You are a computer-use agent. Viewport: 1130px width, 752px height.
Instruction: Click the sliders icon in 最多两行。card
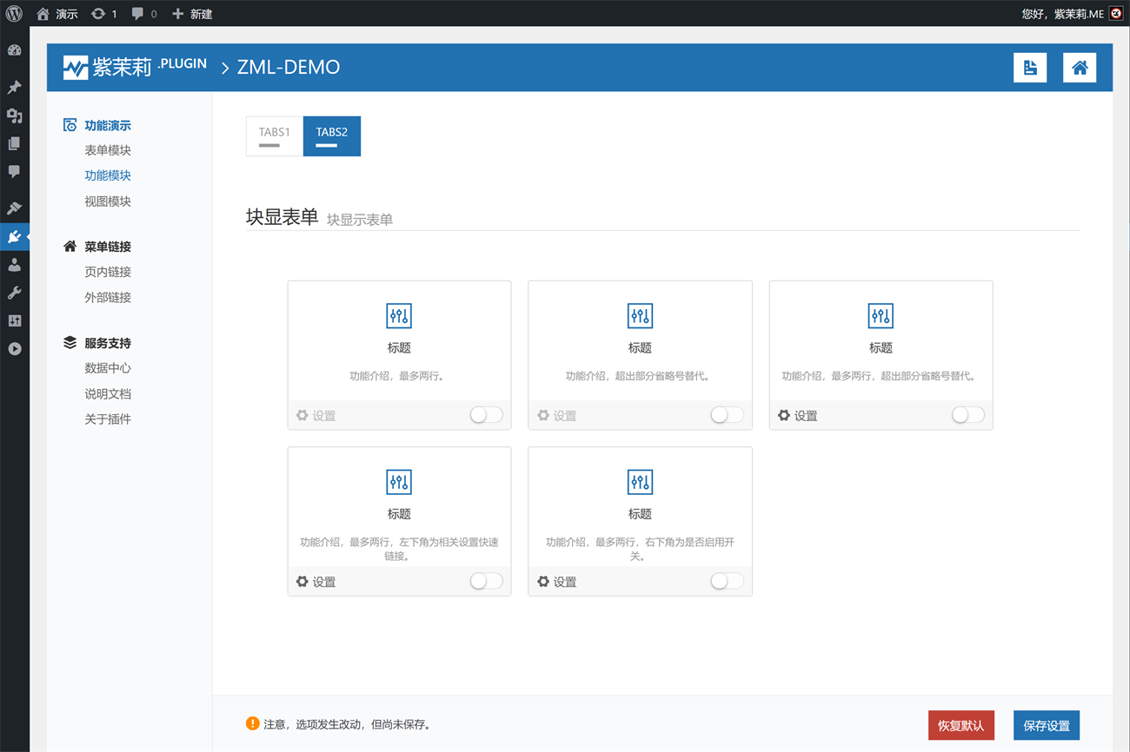click(x=399, y=316)
